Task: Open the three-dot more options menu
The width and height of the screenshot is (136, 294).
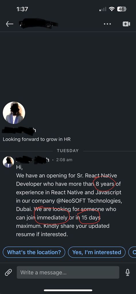Action: (x=107, y=24)
